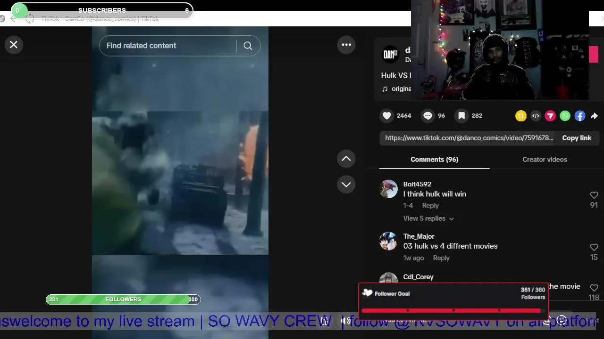604x339 pixels.
Task: Click the like count 2464
Action: [404, 116]
